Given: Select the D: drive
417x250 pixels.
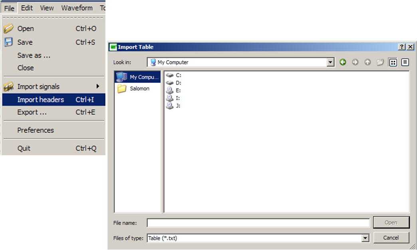Looking at the screenshot, I should click(x=178, y=83).
